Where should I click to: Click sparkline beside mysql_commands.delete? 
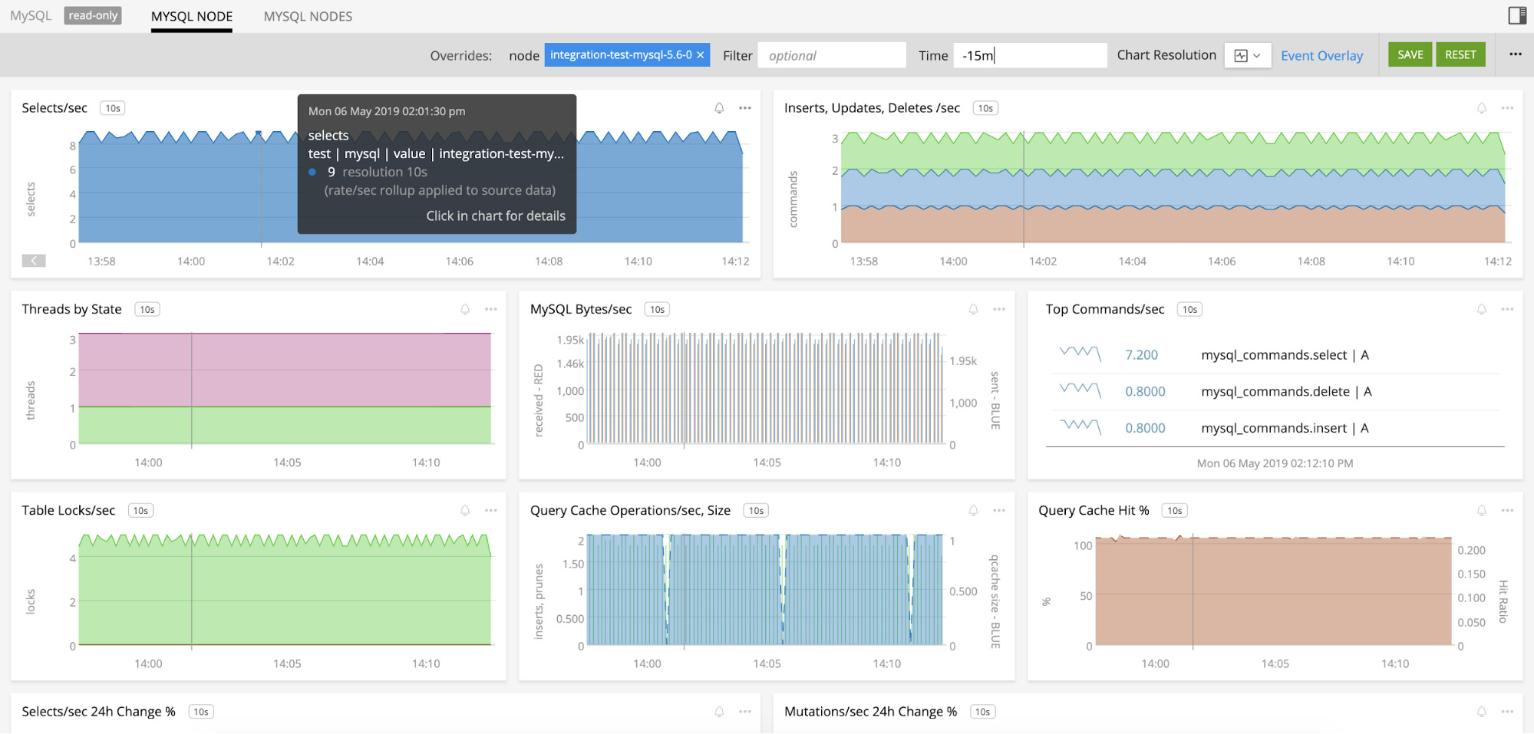tap(1080, 390)
